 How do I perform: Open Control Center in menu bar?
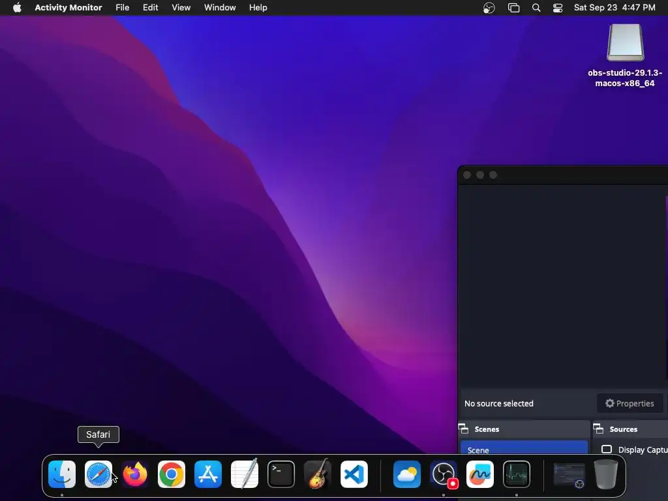[558, 8]
